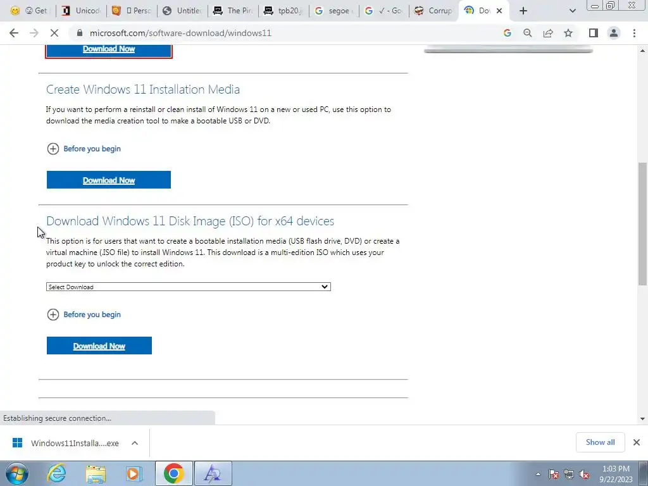Click the Create Windows 11 Installation Media heading
Viewport: 648px width, 486px height.
143,89
